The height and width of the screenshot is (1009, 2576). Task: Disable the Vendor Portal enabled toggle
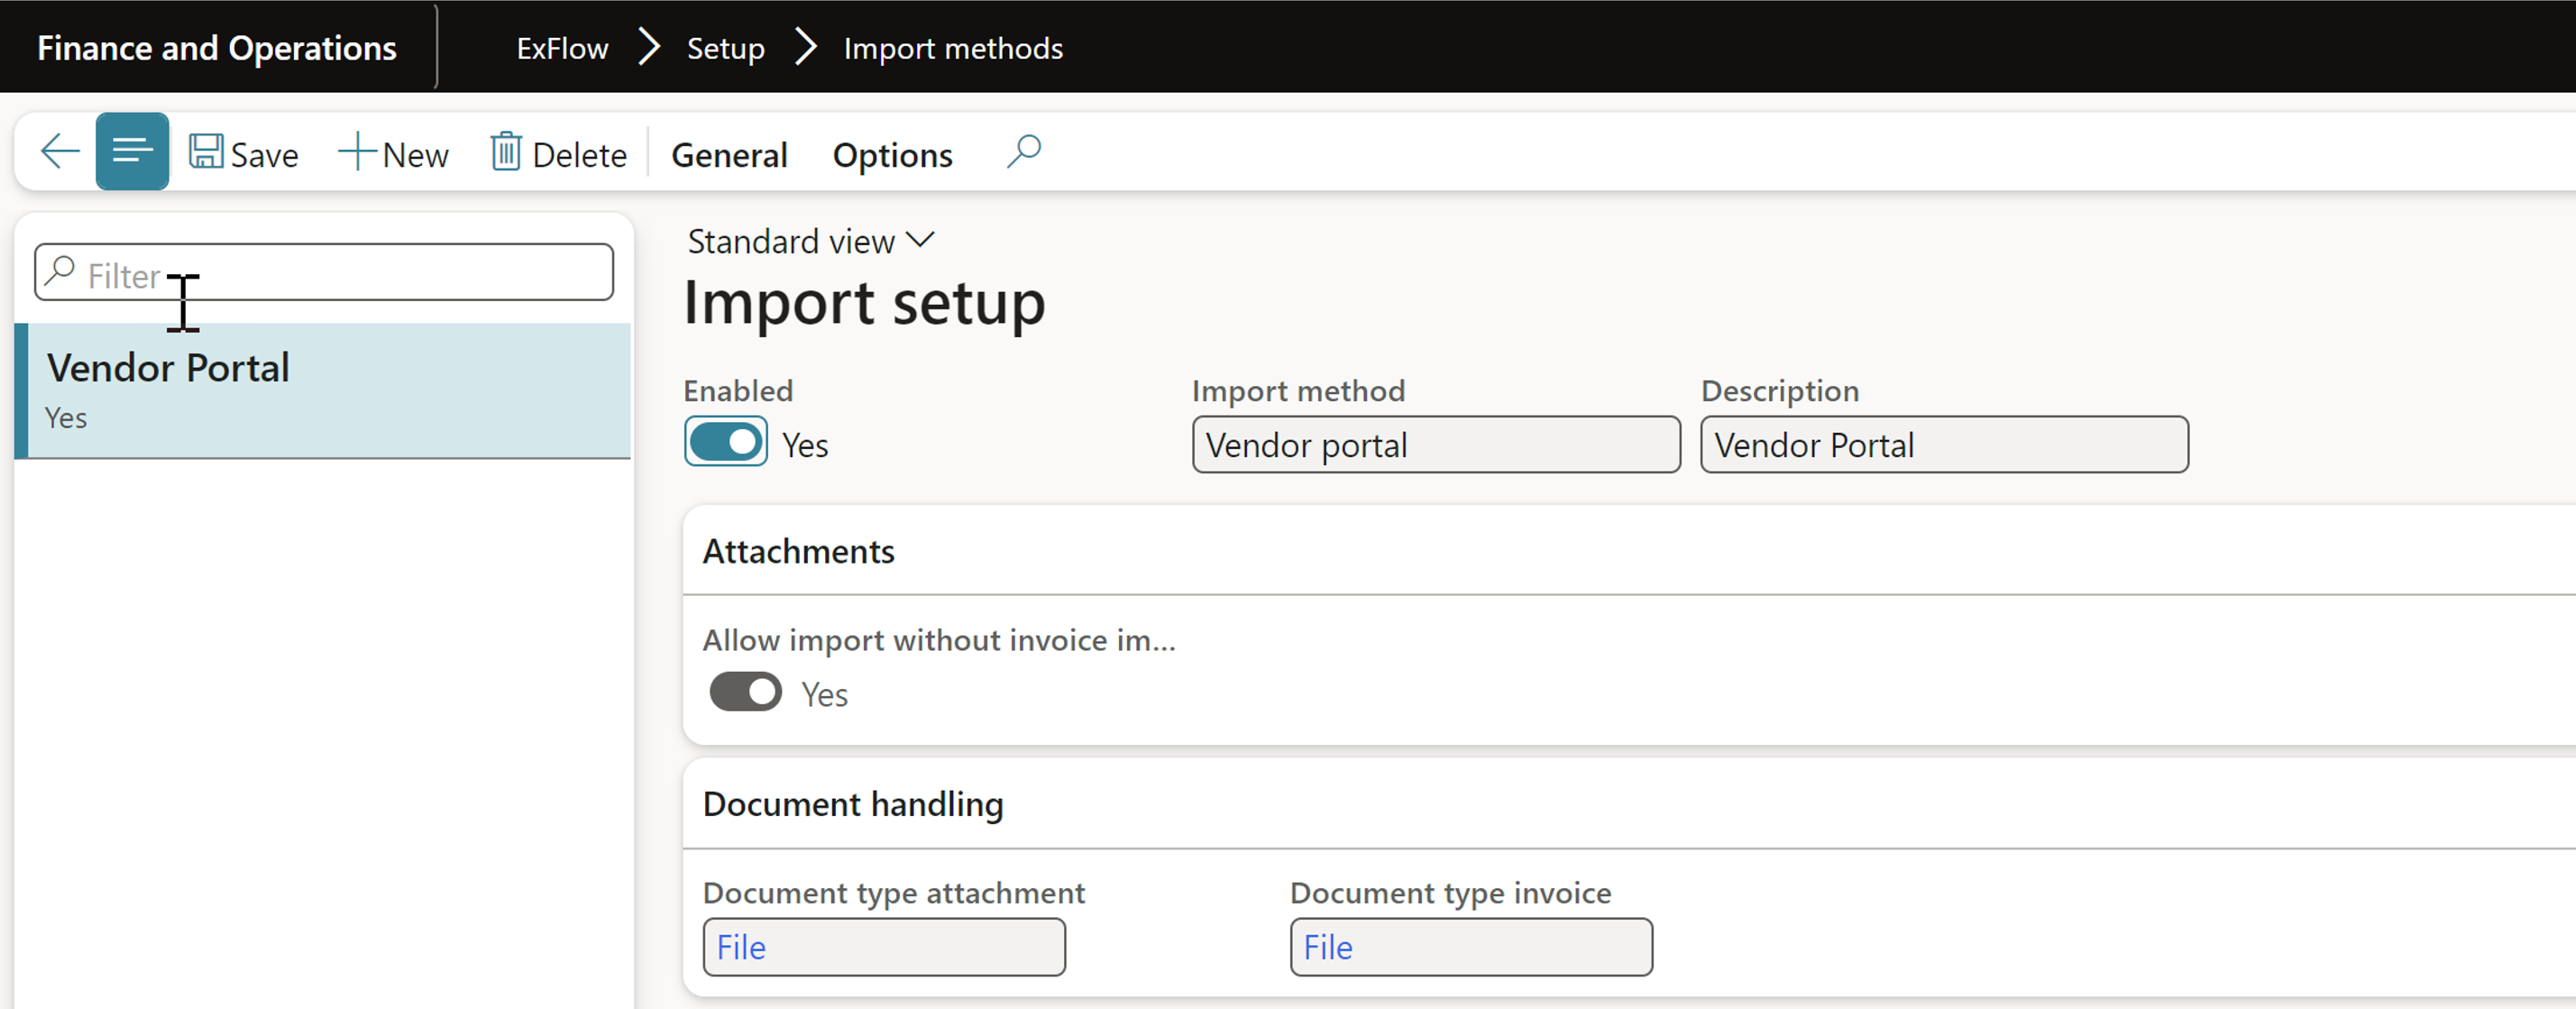pyautogui.click(x=728, y=444)
